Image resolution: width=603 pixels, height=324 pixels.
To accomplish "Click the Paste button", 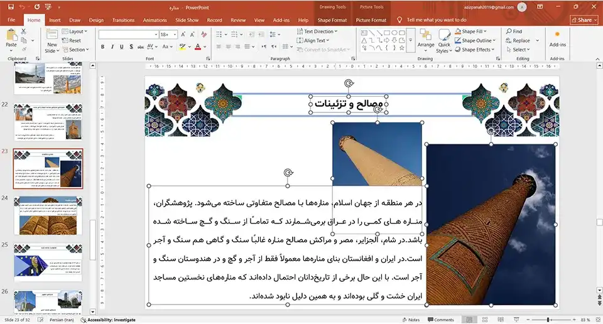I will point(11,39).
